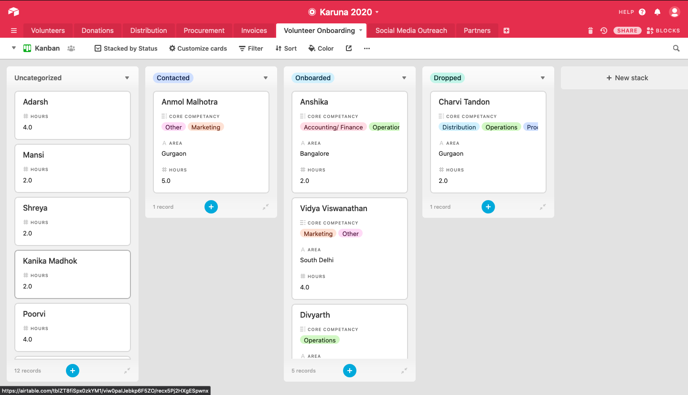
Task: Open the hamburger tables list icon
Action: [14, 31]
